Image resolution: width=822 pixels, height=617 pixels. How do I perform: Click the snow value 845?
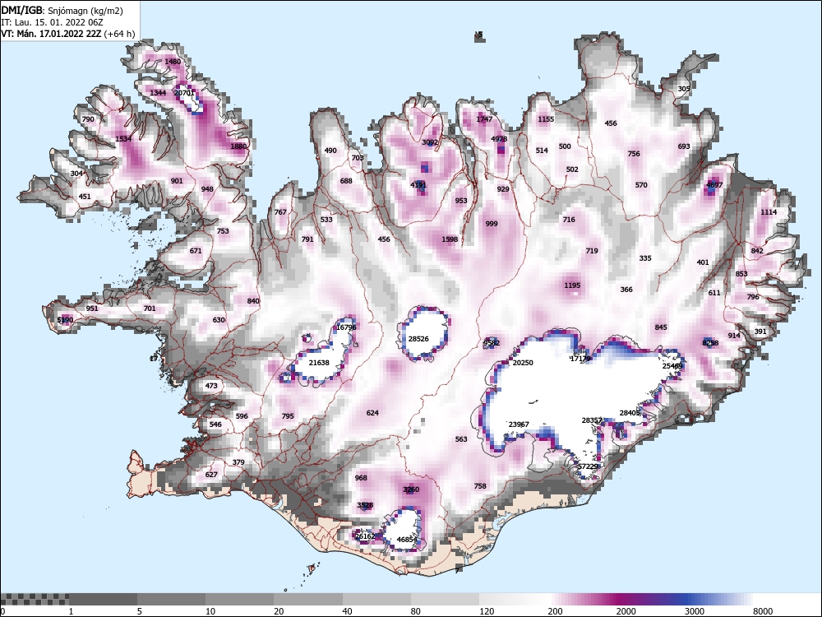coord(661,327)
